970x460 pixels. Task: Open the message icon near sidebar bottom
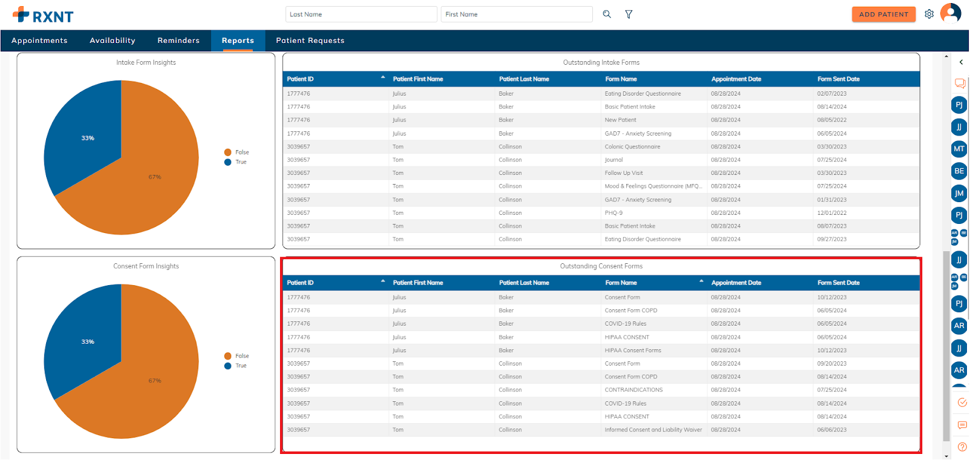point(962,425)
